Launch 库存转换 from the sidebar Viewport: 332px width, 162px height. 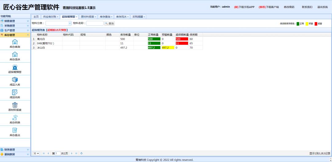coord(15,118)
